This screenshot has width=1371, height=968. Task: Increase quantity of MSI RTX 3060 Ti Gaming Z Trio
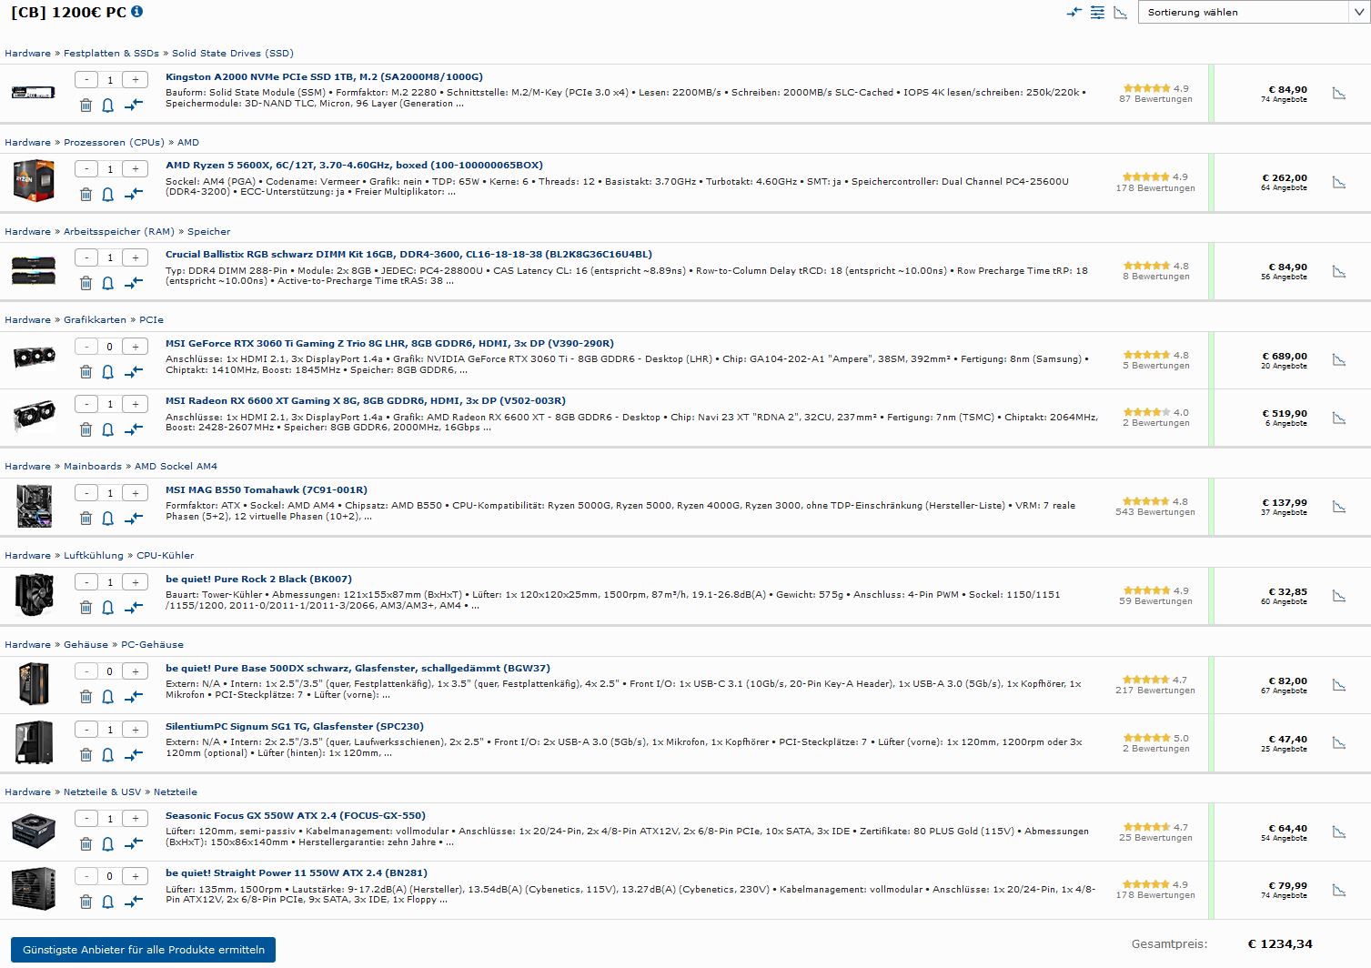pyautogui.click(x=136, y=347)
